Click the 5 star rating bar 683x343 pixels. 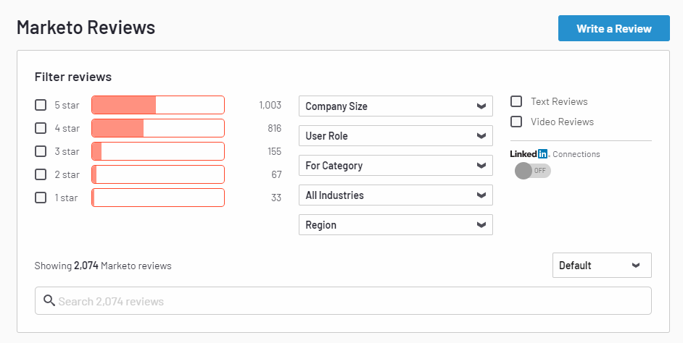point(158,105)
